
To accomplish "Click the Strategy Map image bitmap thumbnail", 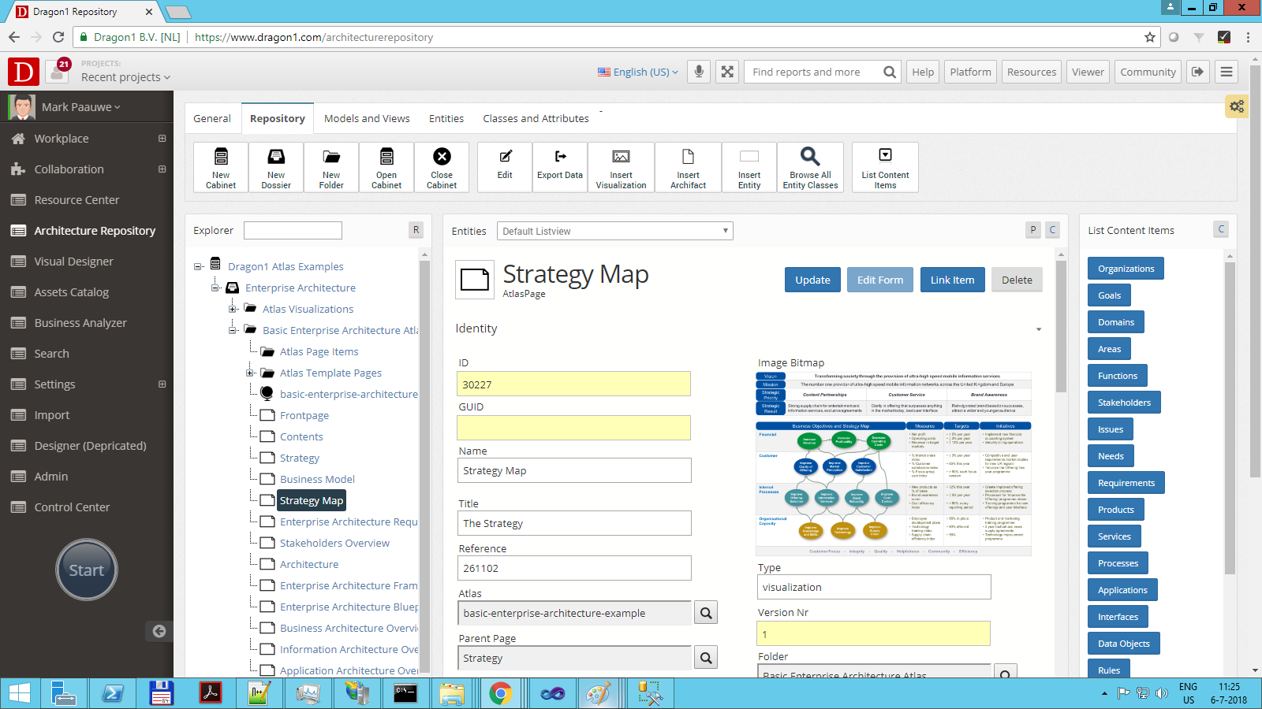I will click(x=893, y=464).
